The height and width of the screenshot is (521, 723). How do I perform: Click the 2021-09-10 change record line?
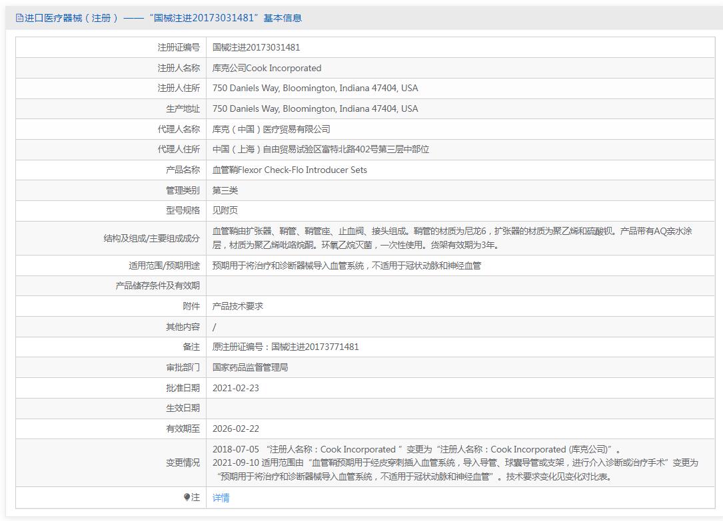point(456,470)
